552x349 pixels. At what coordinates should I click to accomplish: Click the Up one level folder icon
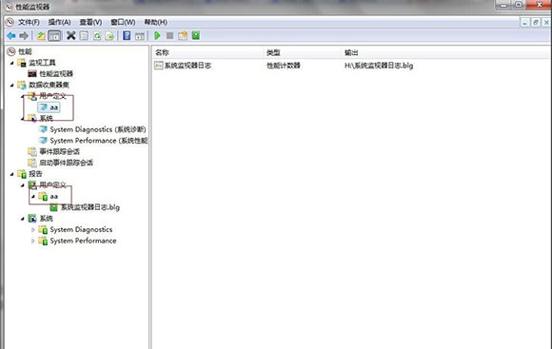pyautogui.click(x=41, y=35)
